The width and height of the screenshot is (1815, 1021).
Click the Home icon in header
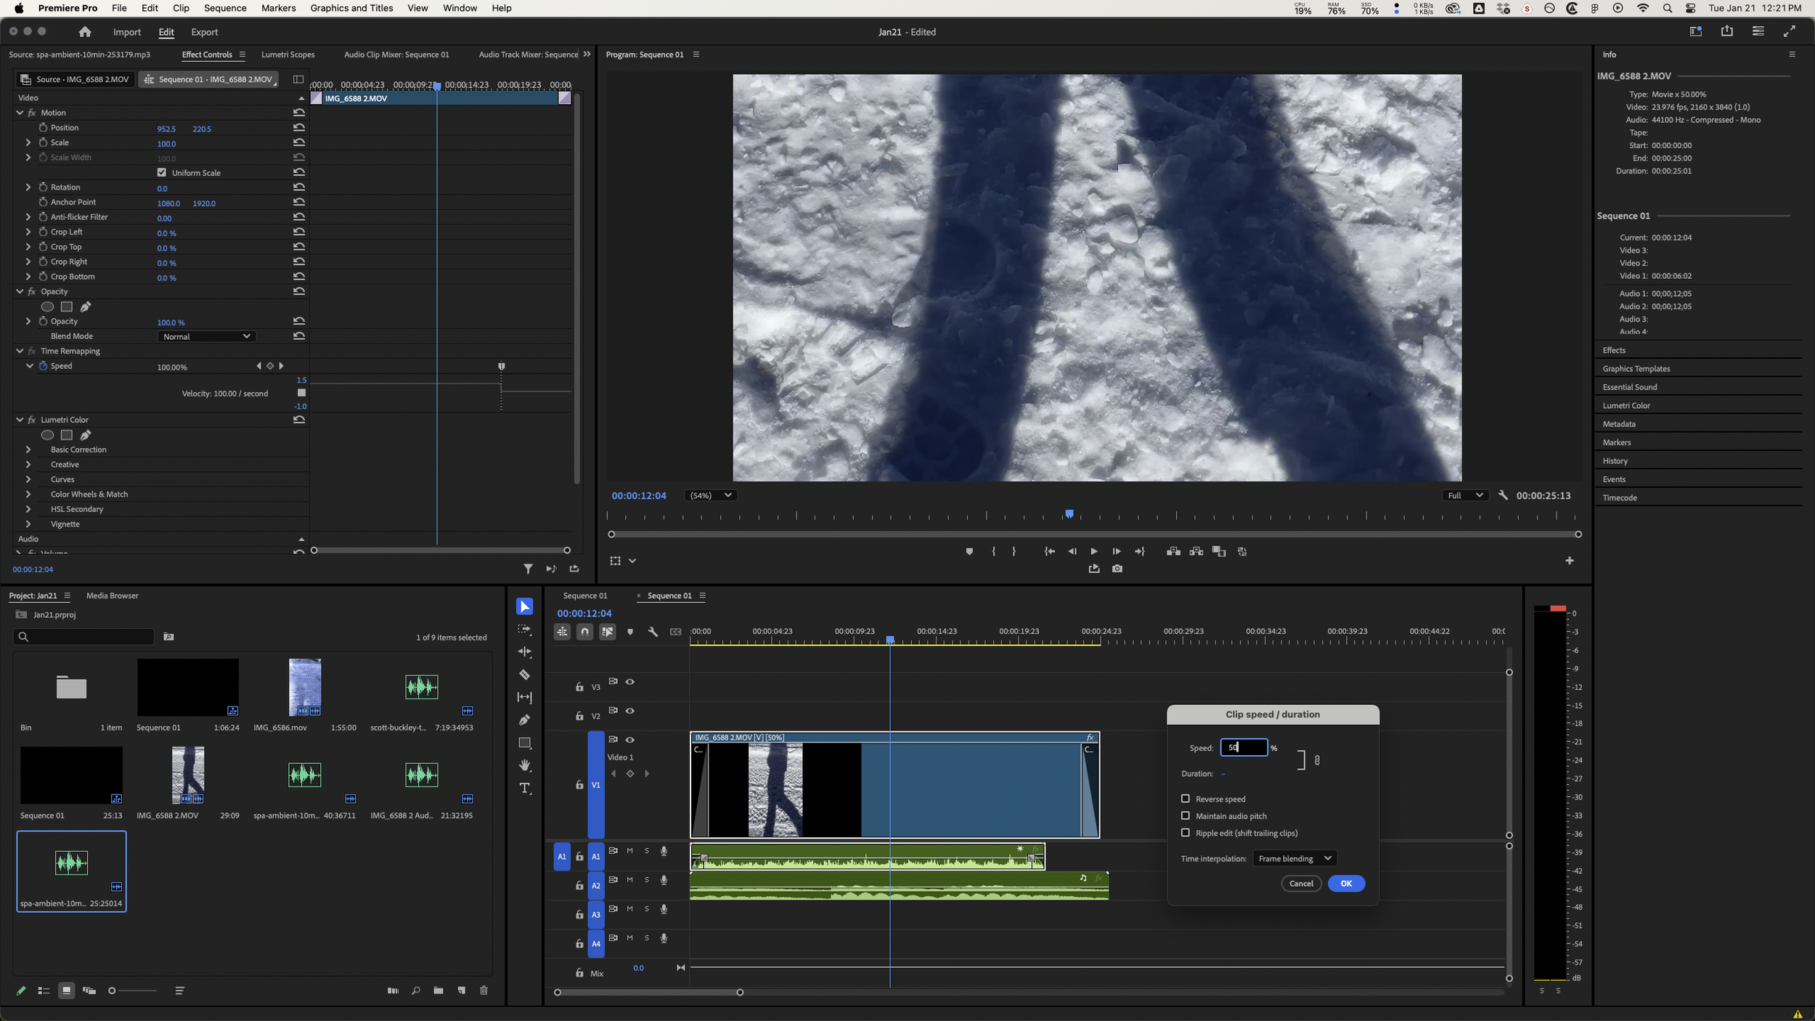[x=85, y=32]
